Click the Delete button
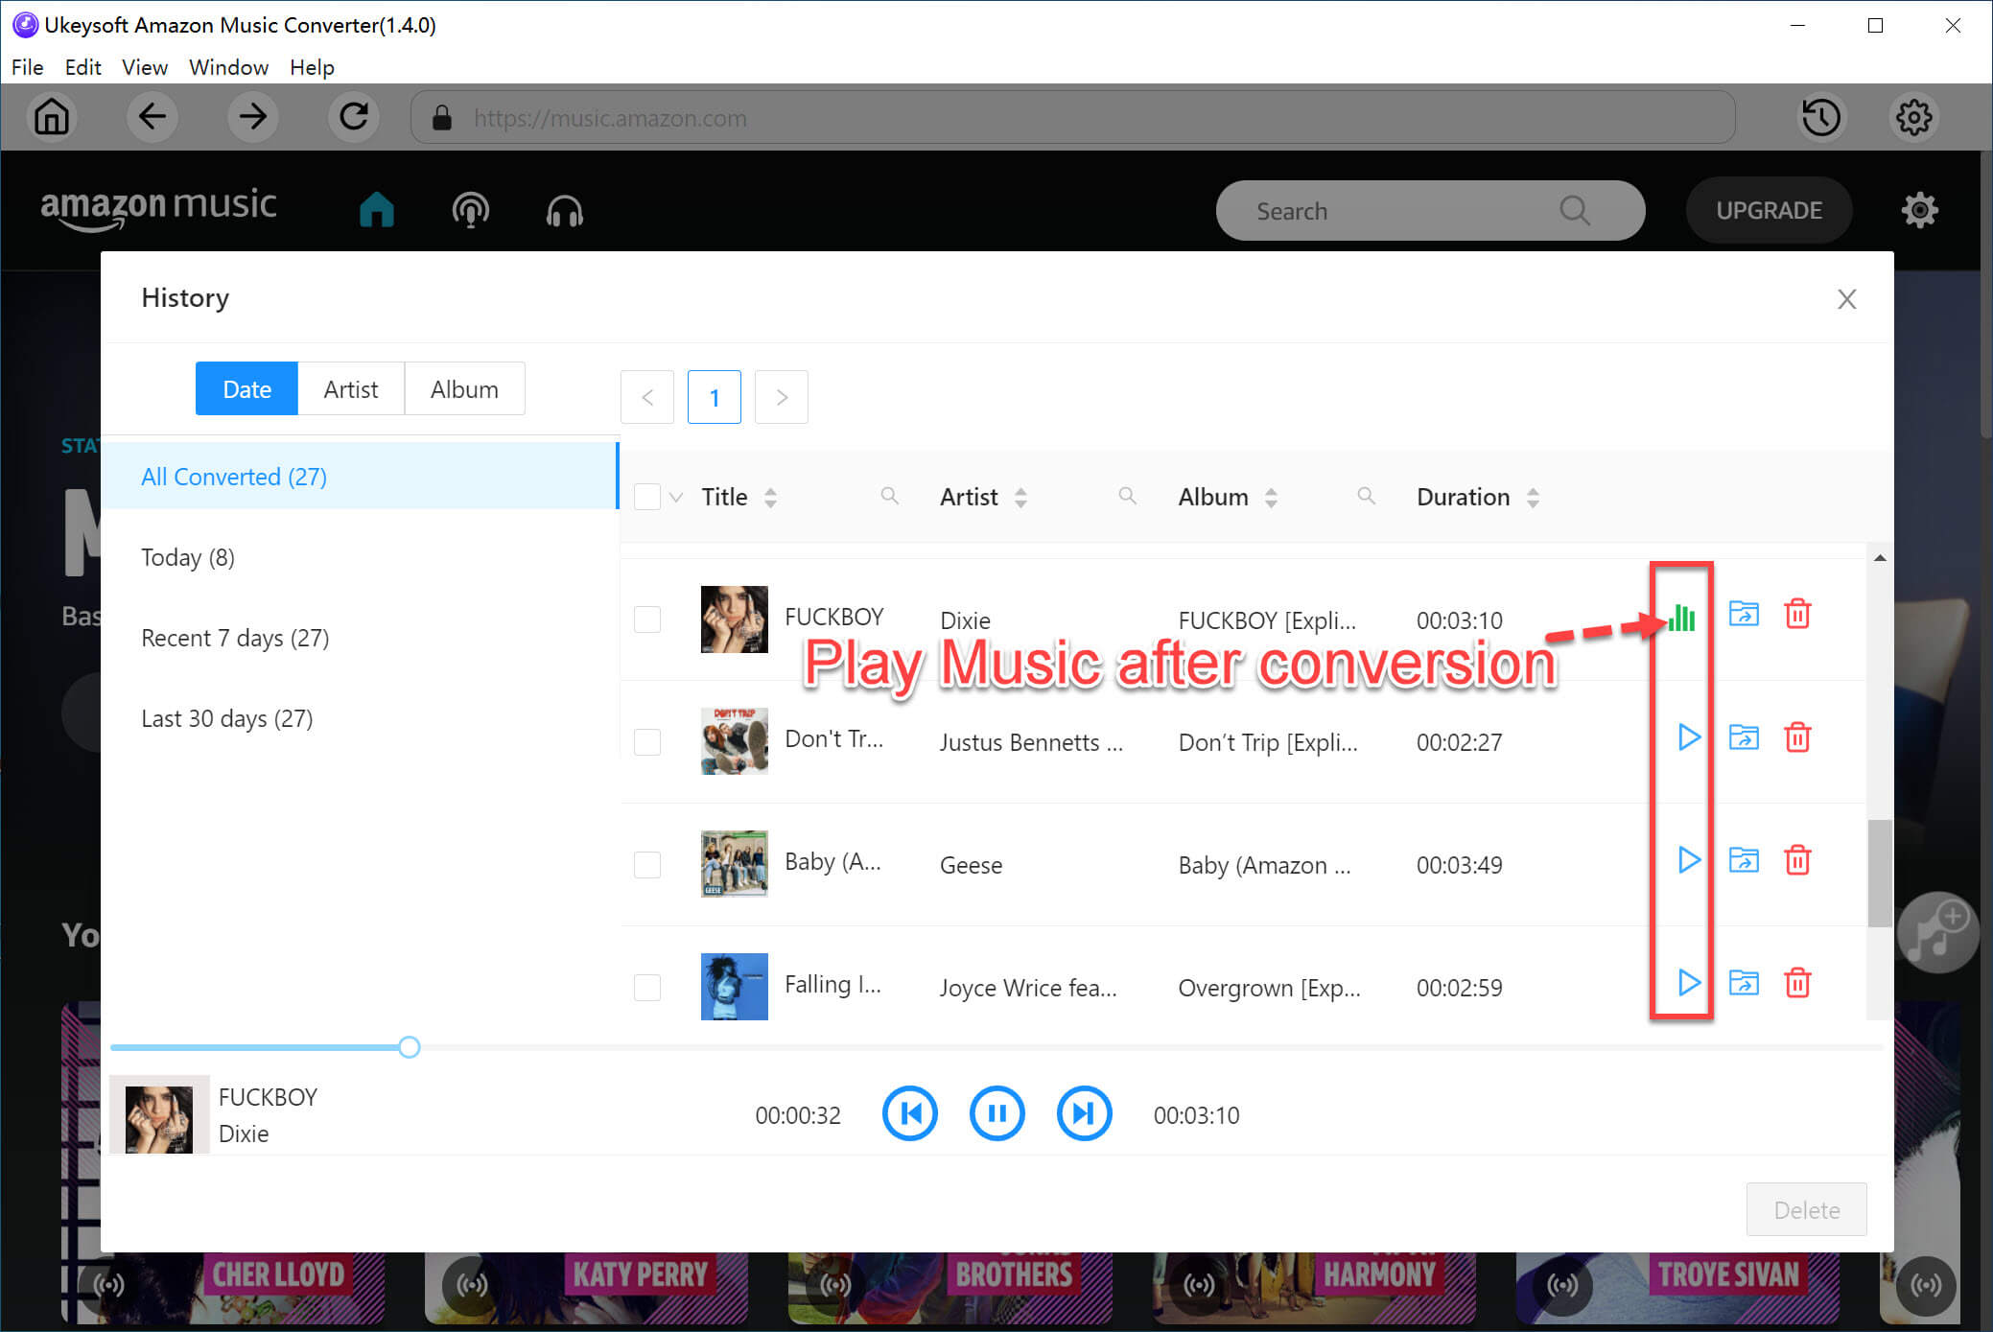The width and height of the screenshot is (1993, 1332). point(1806,1209)
